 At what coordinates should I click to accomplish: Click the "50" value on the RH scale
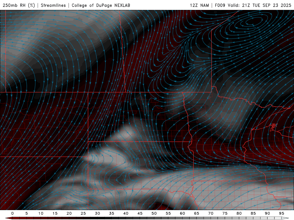154,213
